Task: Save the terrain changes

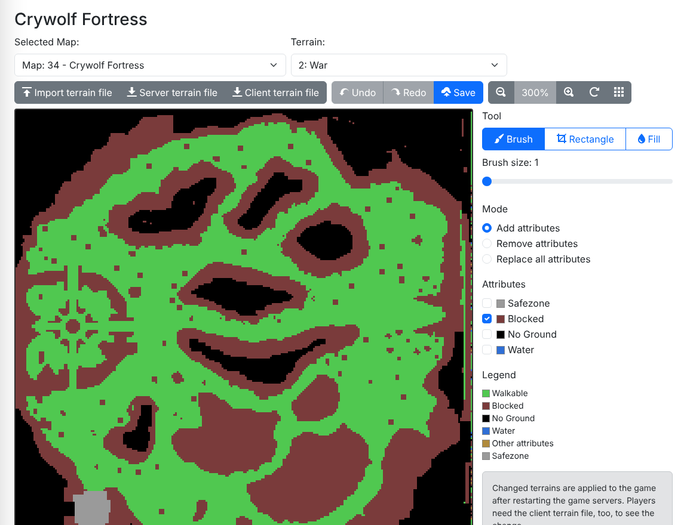Action: point(458,92)
